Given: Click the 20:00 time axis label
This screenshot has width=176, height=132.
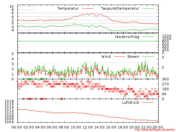Looking at the screenshot, I should coord(134,127).
